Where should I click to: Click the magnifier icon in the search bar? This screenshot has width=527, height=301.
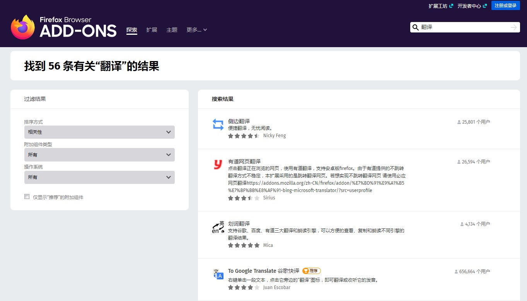(415, 27)
